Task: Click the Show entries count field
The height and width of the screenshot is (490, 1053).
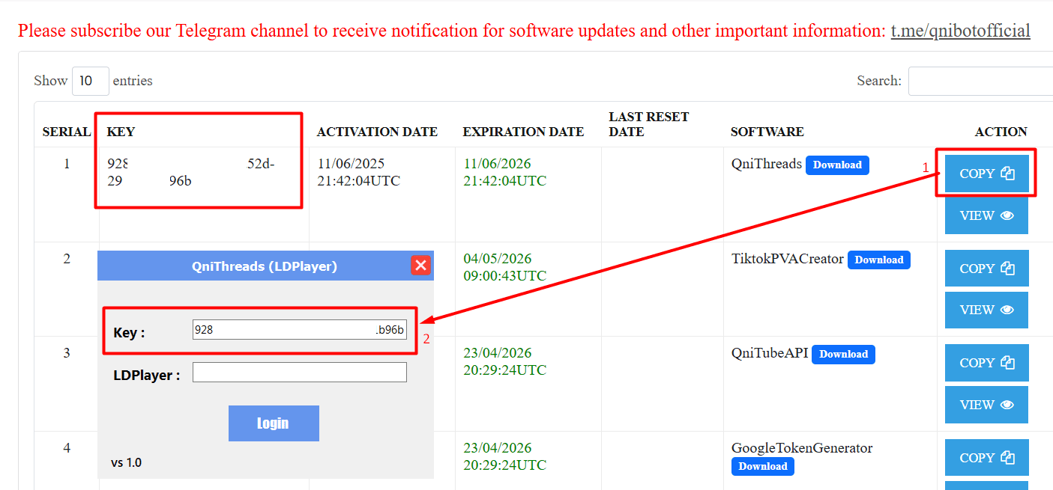Action: (x=90, y=81)
